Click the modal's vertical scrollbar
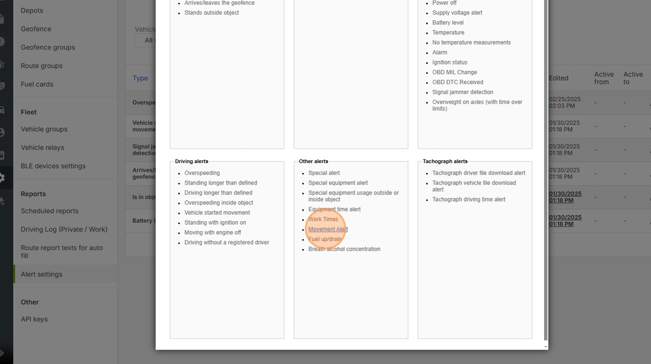 [x=546, y=170]
